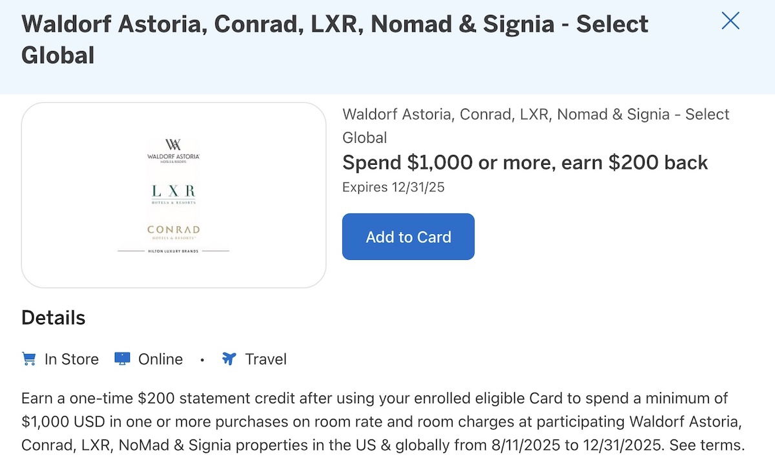The height and width of the screenshot is (464, 775).
Task: Click the Conrad Hotels & Resorts logo
Action: pyautogui.click(x=173, y=233)
